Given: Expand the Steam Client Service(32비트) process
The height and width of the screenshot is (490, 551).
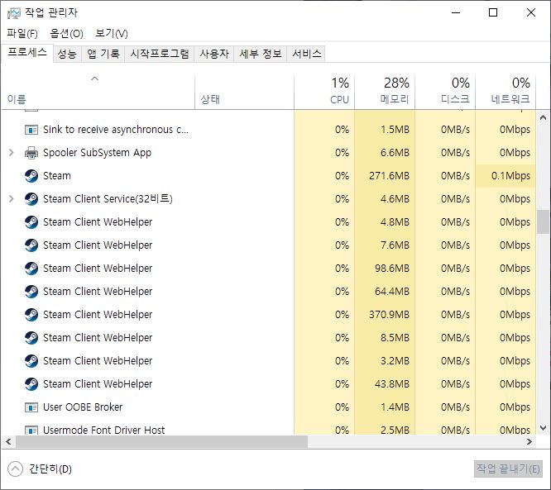Looking at the screenshot, I should pyautogui.click(x=12, y=199).
